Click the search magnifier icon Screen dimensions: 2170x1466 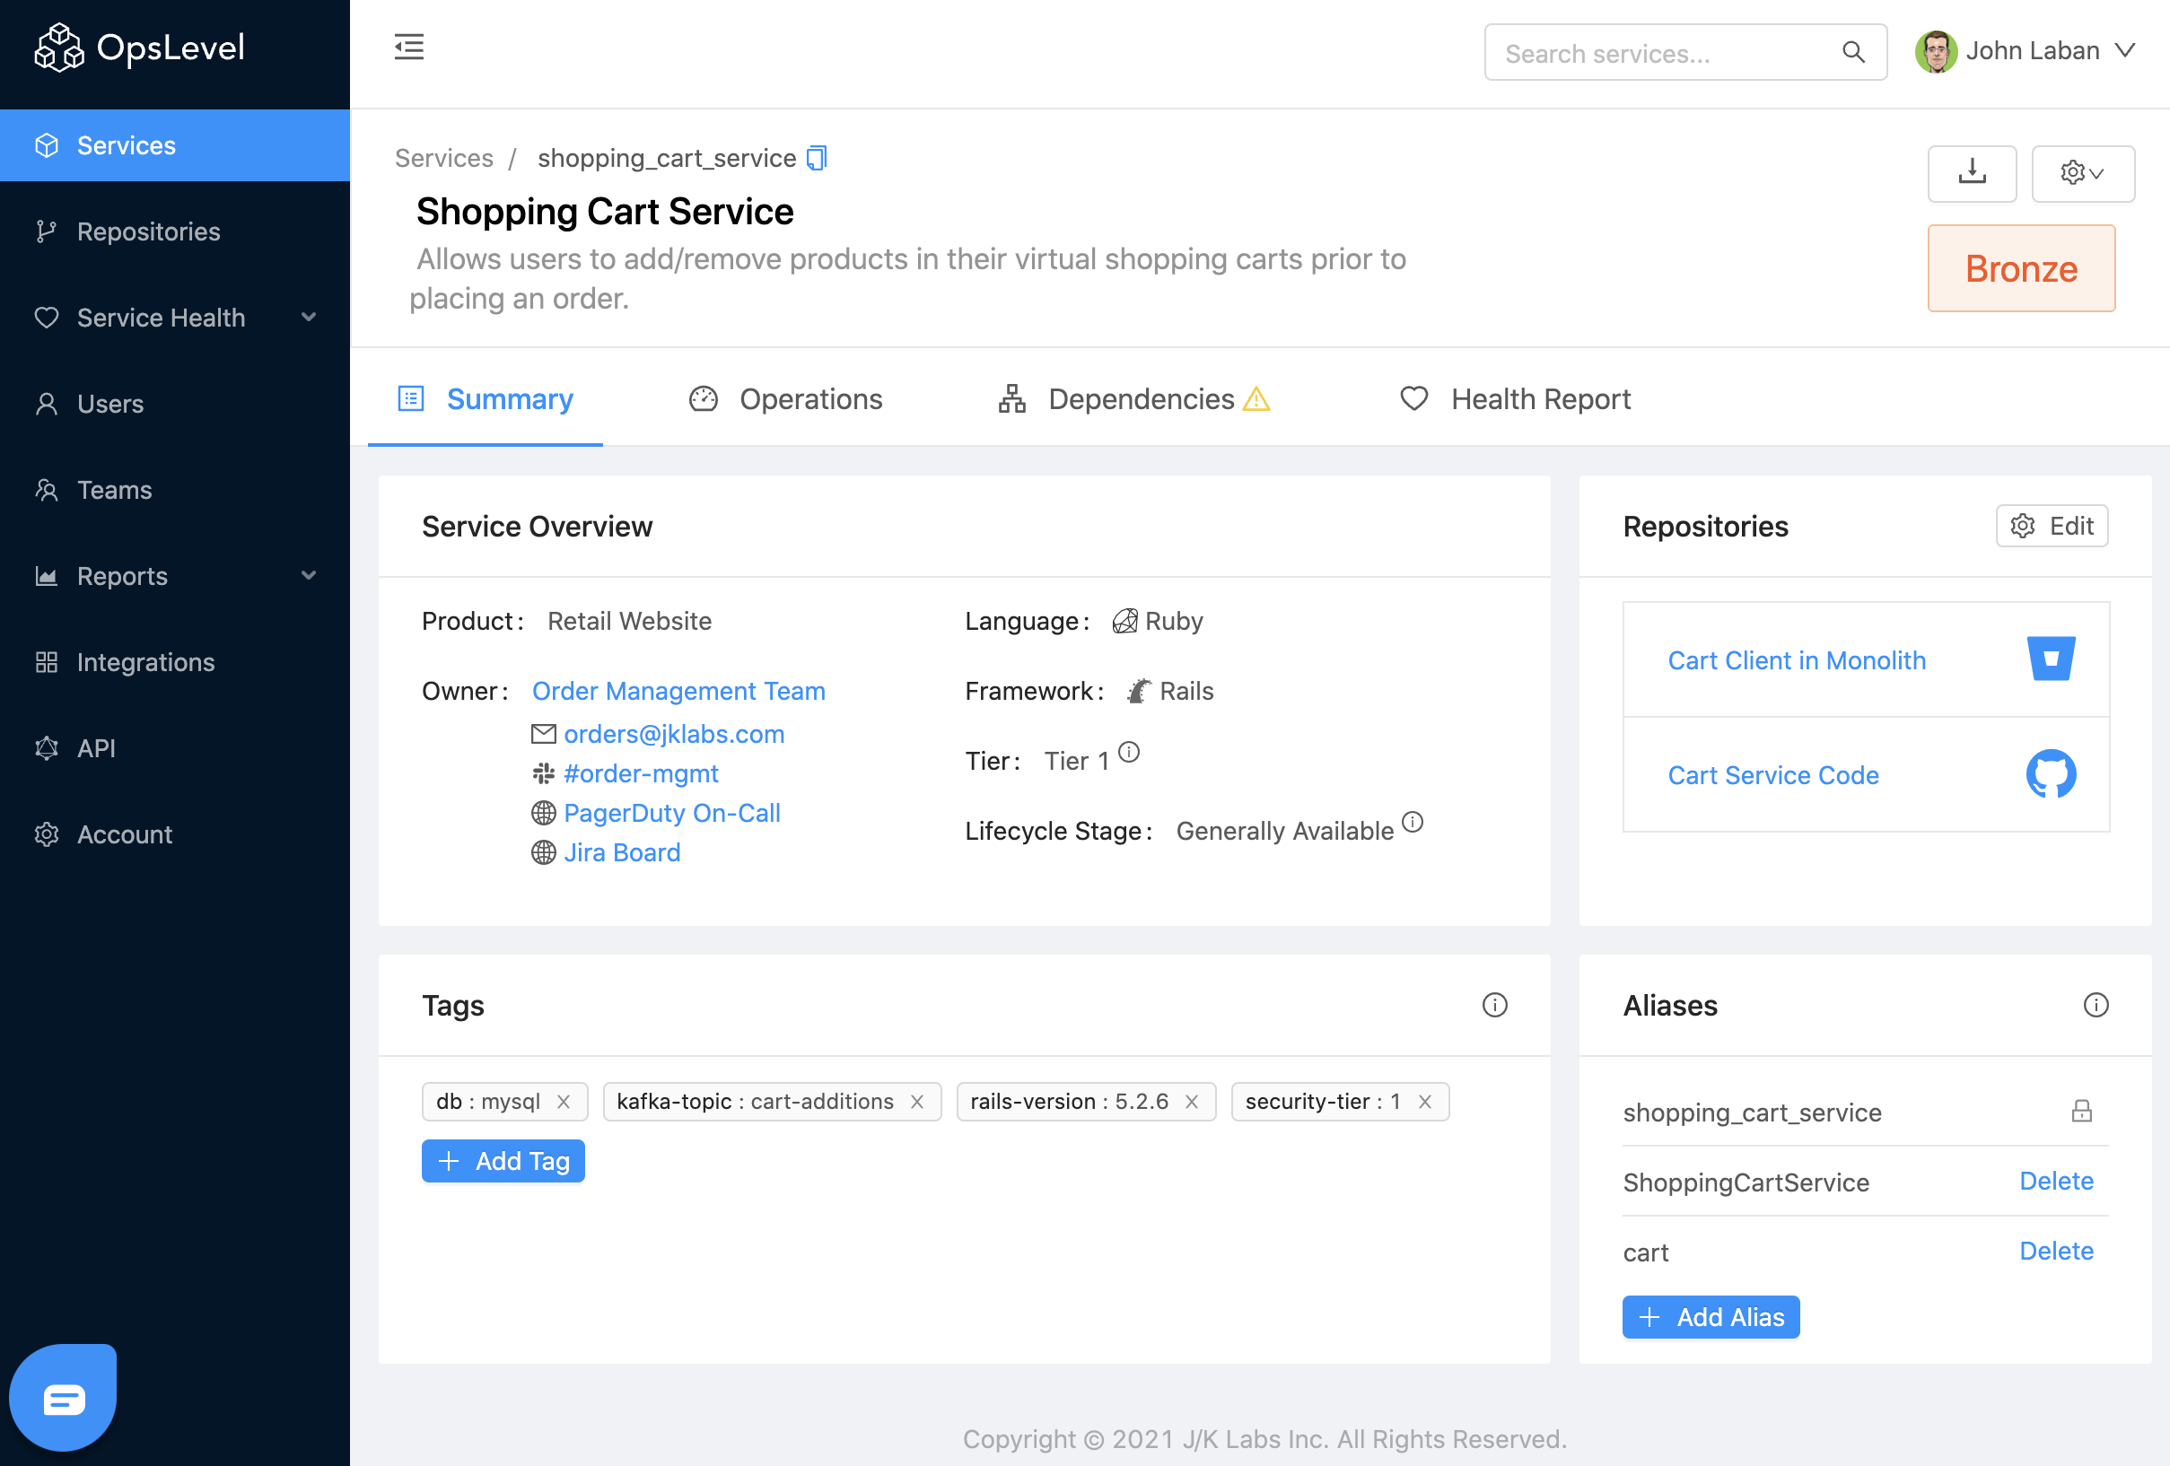pos(1852,52)
